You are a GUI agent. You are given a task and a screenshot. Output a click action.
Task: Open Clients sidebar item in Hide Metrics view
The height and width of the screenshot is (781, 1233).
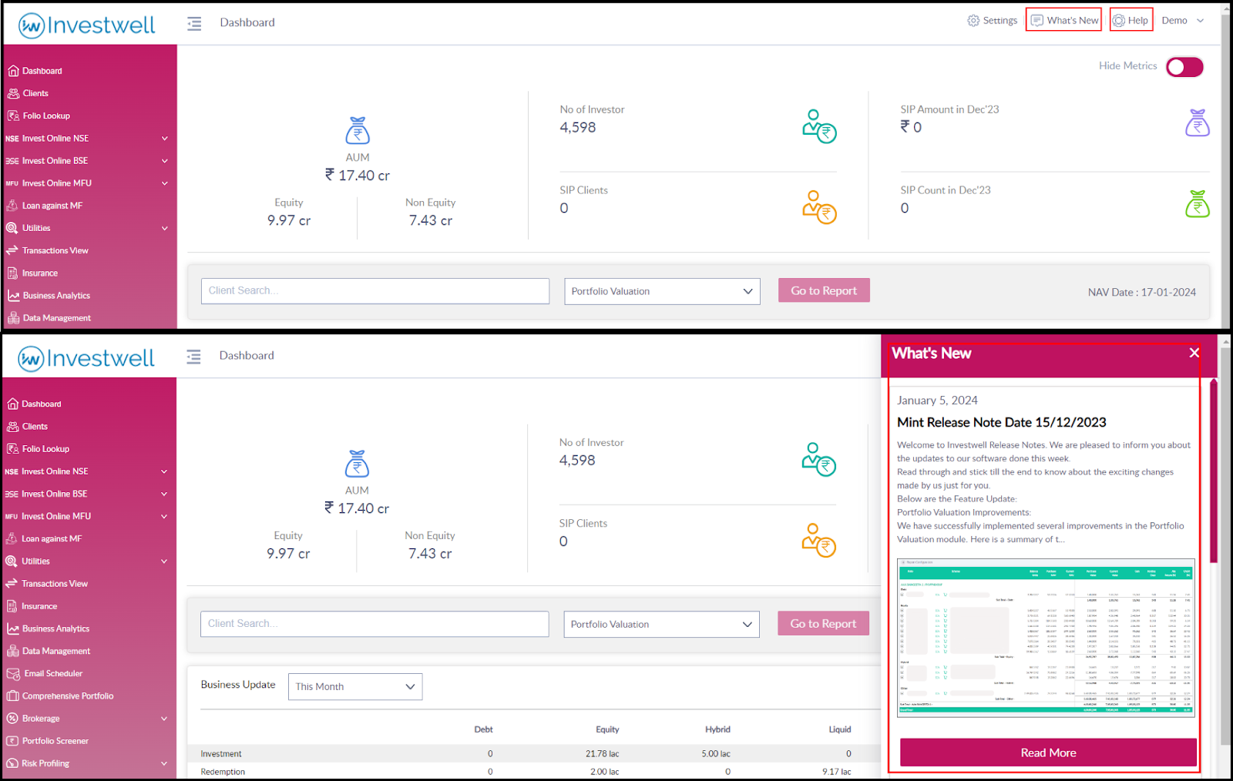(29, 93)
